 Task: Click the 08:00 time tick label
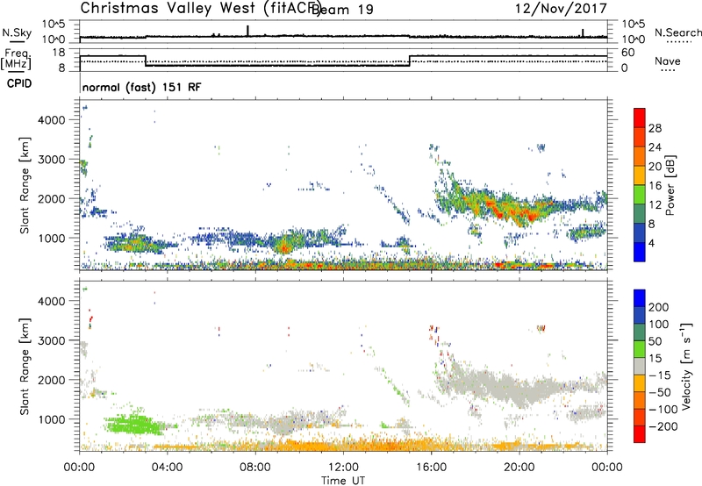pos(255,468)
